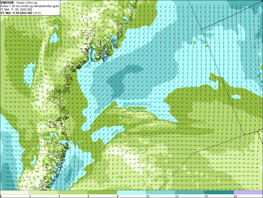
Task: Click the 'DMI/IGB : Vindur (10m) og' title line
Action: tap(19, 3)
